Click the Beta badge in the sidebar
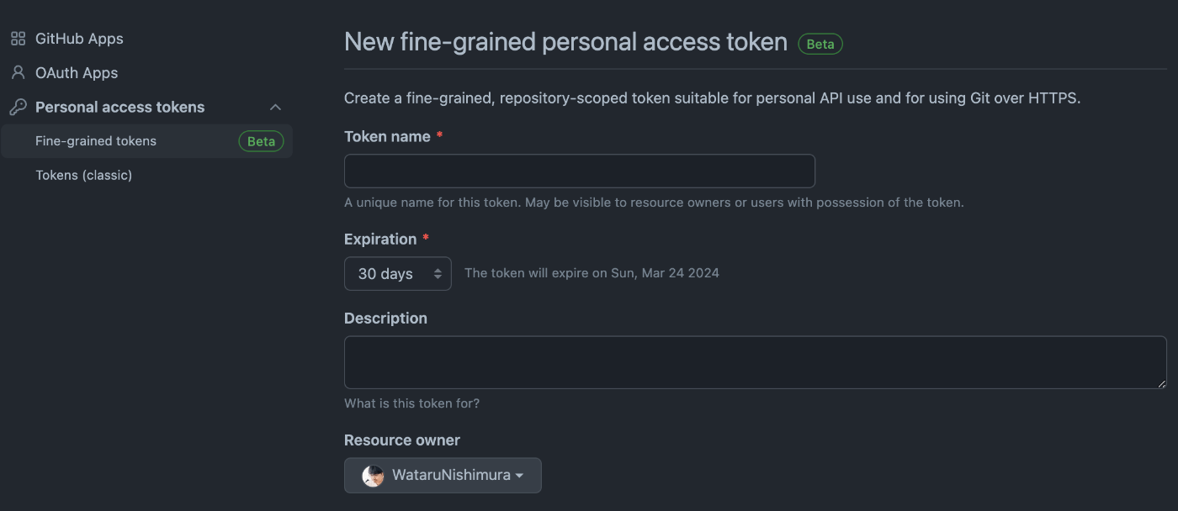 [x=261, y=141]
